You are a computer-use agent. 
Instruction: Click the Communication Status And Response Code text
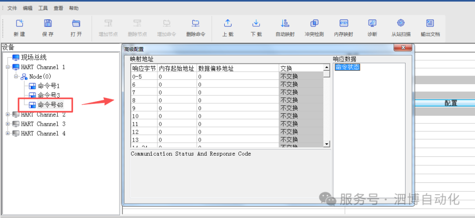coord(191,154)
